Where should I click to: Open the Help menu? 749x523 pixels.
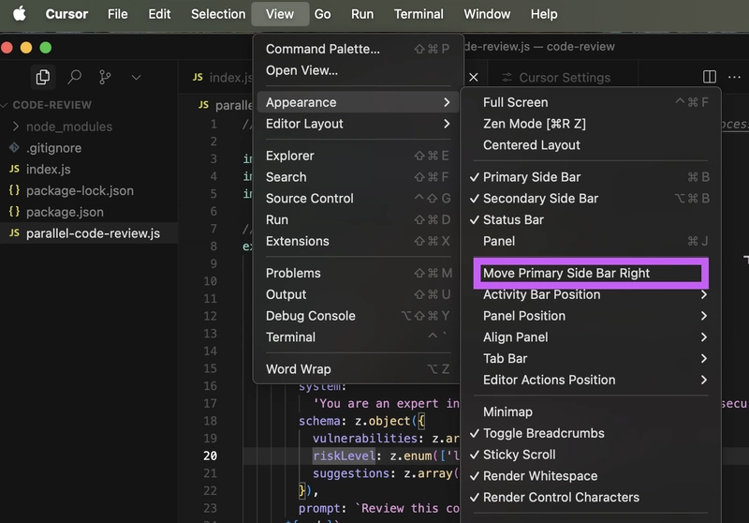pyautogui.click(x=544, y=14)
